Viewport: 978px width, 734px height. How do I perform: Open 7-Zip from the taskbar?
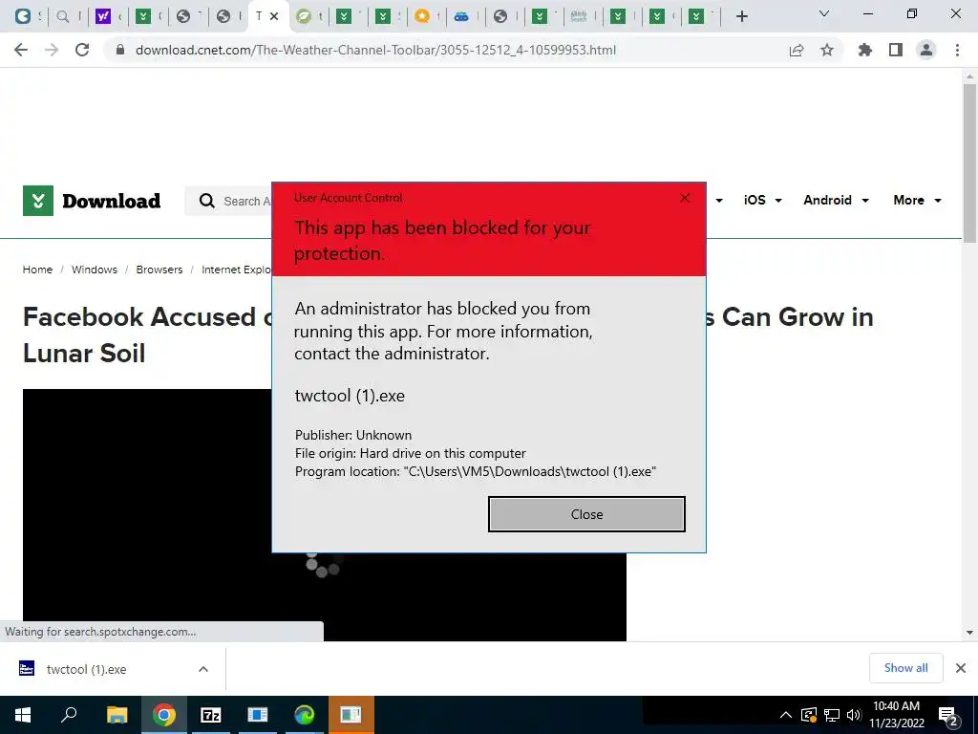click(211, 715)
